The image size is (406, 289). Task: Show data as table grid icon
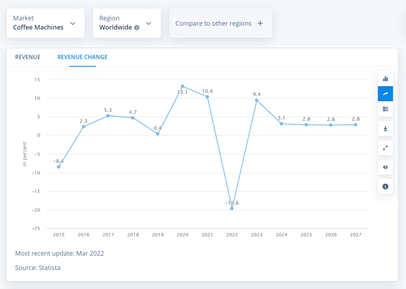tap(385, 109)
